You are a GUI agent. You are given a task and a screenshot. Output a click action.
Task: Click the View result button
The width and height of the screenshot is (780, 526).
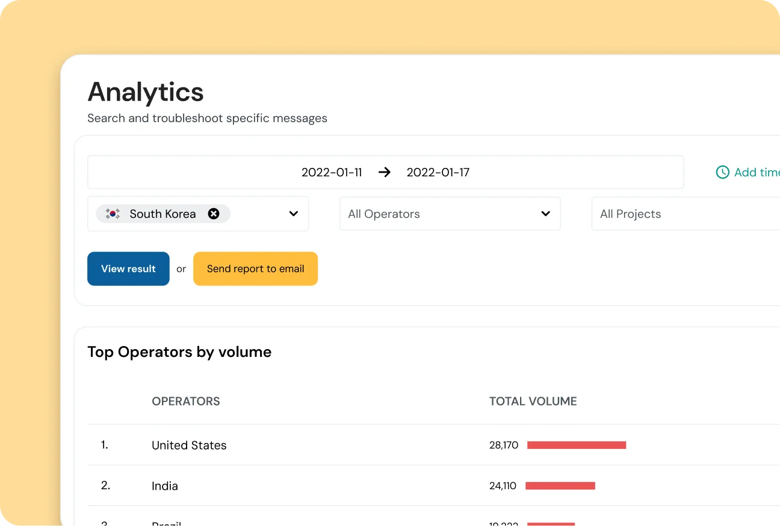[x=128, y=268]
